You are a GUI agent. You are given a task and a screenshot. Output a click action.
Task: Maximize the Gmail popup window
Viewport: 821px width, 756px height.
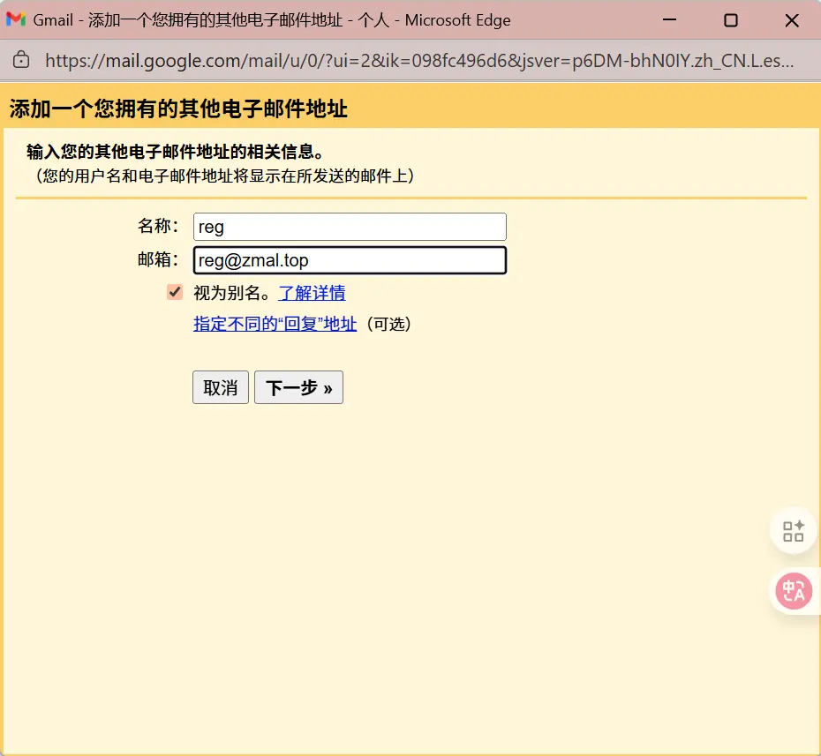730,19
